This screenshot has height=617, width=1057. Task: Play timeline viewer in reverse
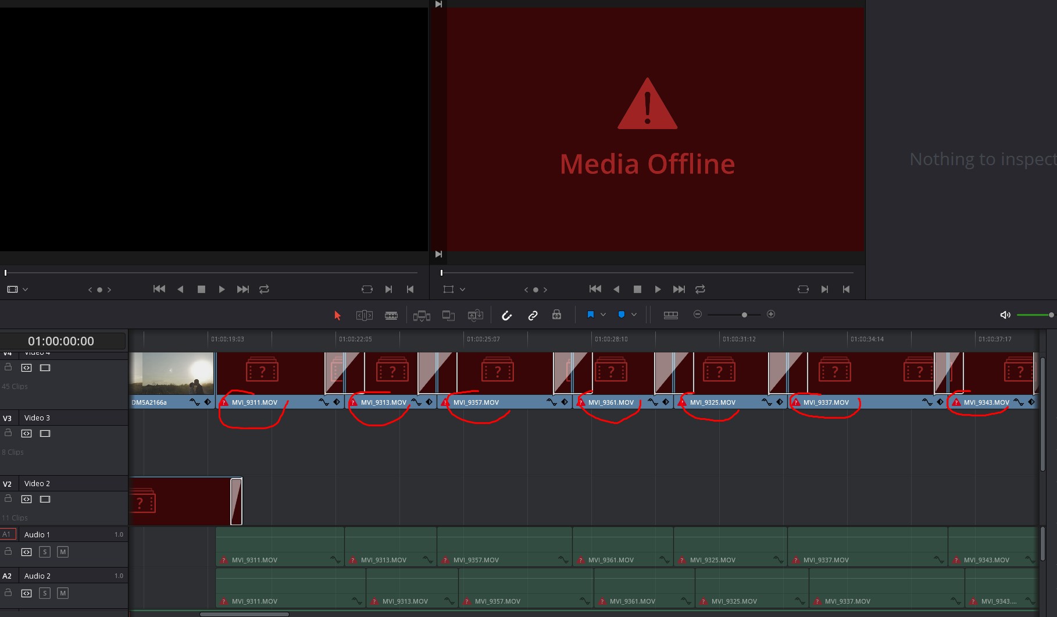[x=616, y=289]
